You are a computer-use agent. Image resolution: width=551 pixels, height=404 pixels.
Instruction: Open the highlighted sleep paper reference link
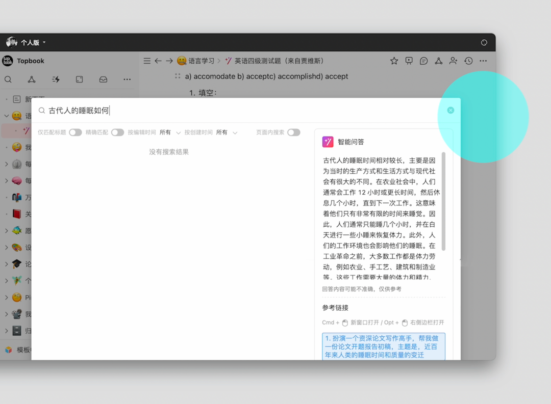click(383, 346)
